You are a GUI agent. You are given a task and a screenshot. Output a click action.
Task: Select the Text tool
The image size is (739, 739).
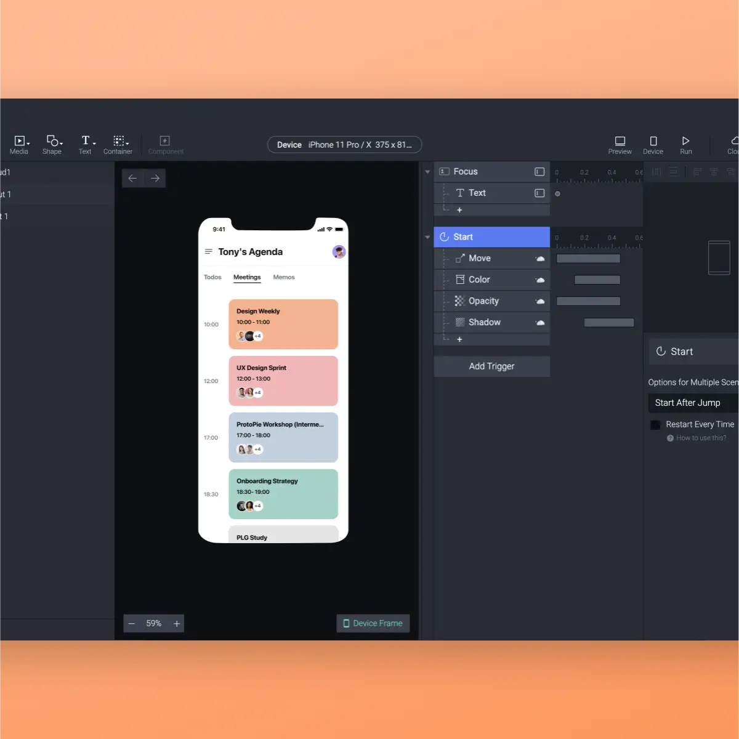click(x=86, y=145)
